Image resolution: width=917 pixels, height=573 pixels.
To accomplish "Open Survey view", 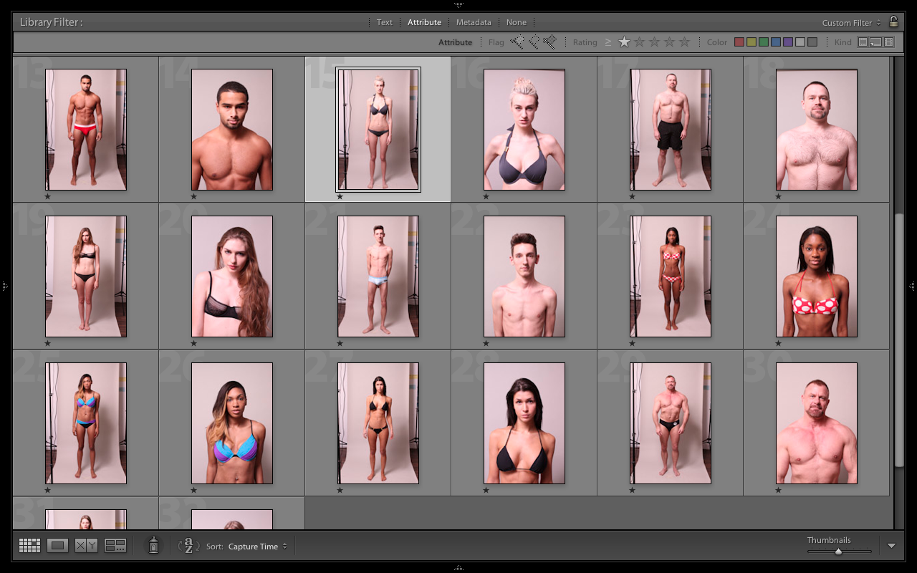I will pos(115,546).
